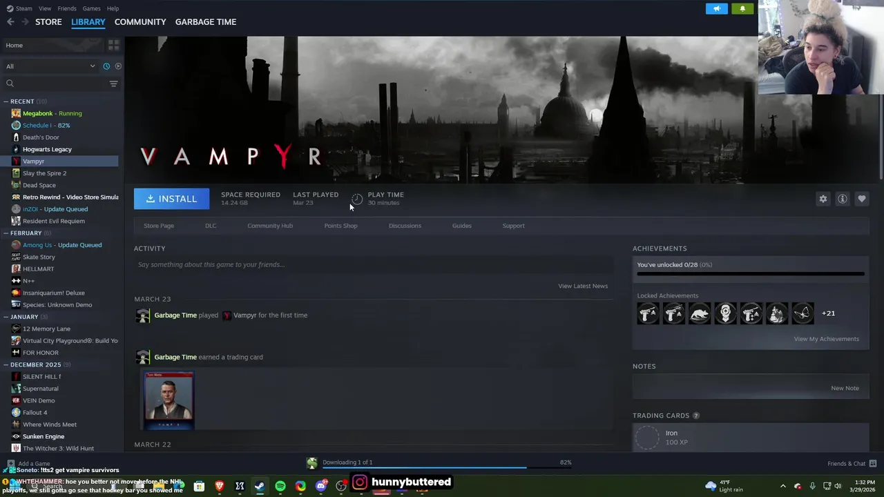
Task: Open the Community Hub link
Action: tap(270, 226)
